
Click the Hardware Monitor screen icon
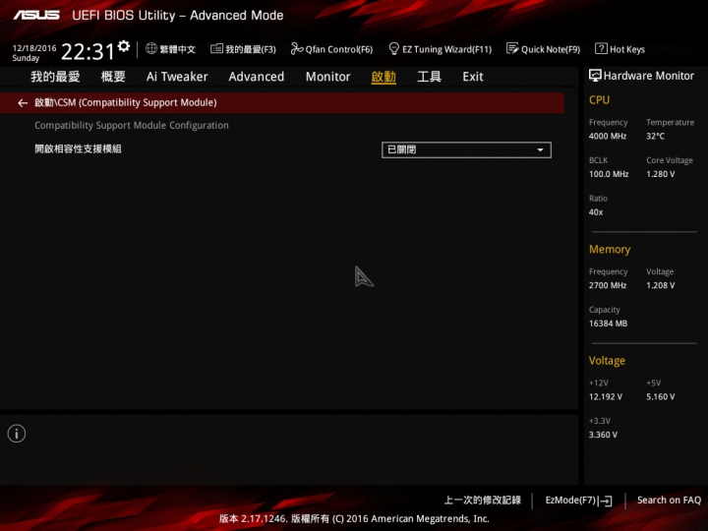[595, 76]
